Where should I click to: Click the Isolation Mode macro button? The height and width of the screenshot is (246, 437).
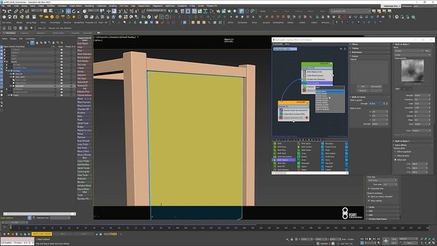pos(84,185)
